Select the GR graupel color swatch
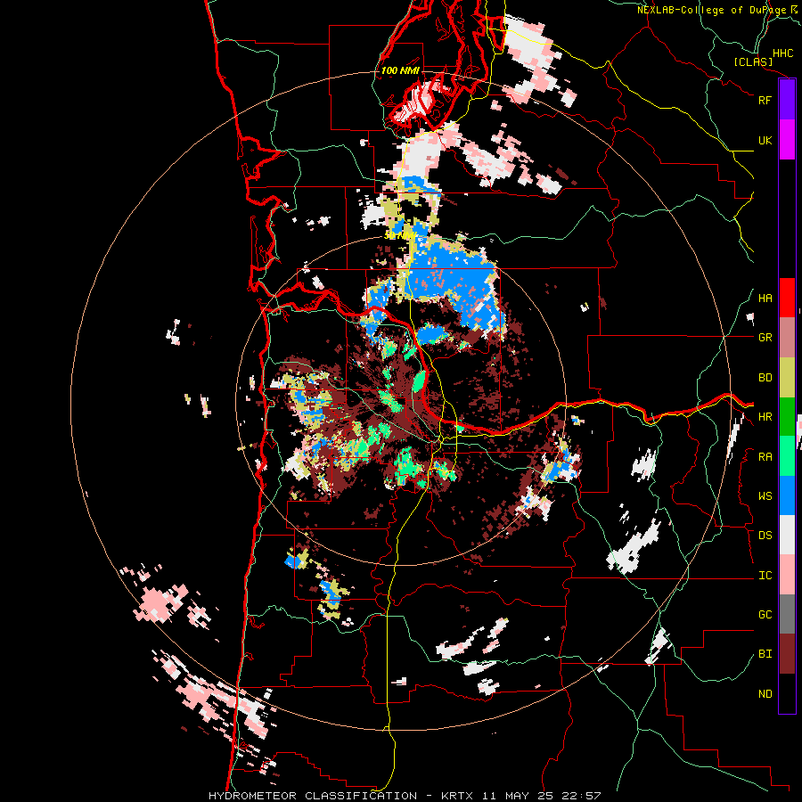Image resolution: width=802 pixels, height=802 pixels. point(787,338)
